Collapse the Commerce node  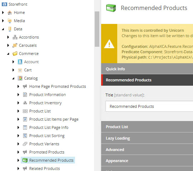pyautogui.click(x=8, y=54)
